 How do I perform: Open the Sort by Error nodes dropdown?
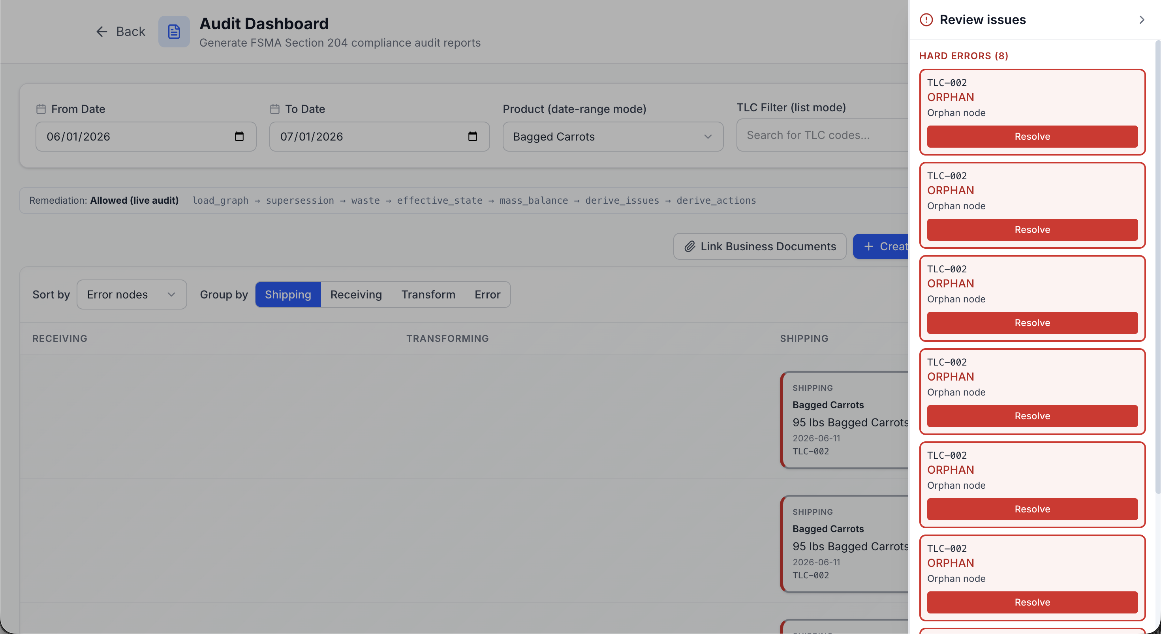point(132,294)
